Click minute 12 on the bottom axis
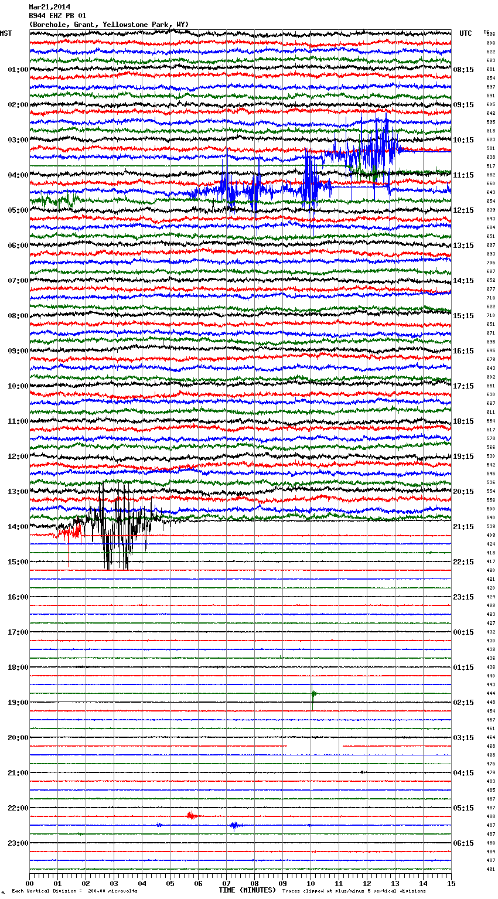 point(367,883)
